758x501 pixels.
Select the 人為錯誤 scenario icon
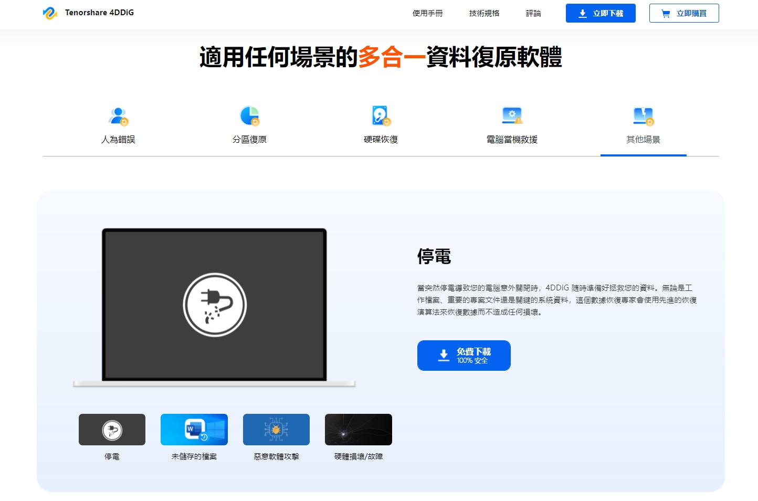click(118, 116)
